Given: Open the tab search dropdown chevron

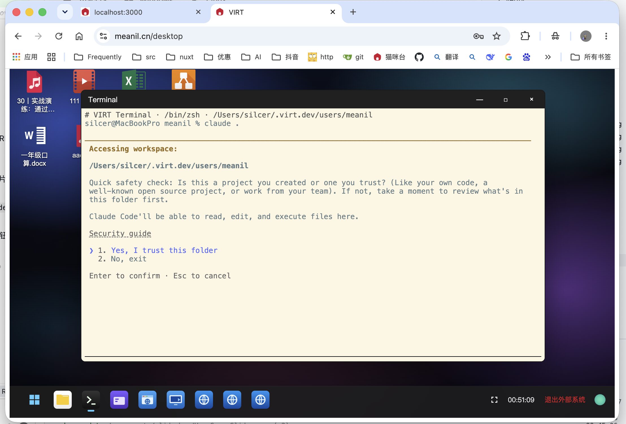Looking at the screenshot, I should pyautogui.click(x=65, y=12).
